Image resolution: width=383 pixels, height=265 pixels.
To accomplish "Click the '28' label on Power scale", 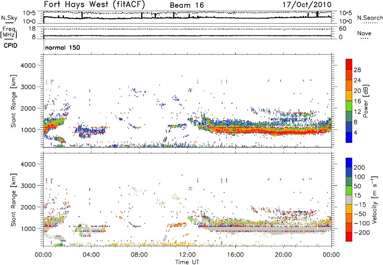I will click(357, 70).
